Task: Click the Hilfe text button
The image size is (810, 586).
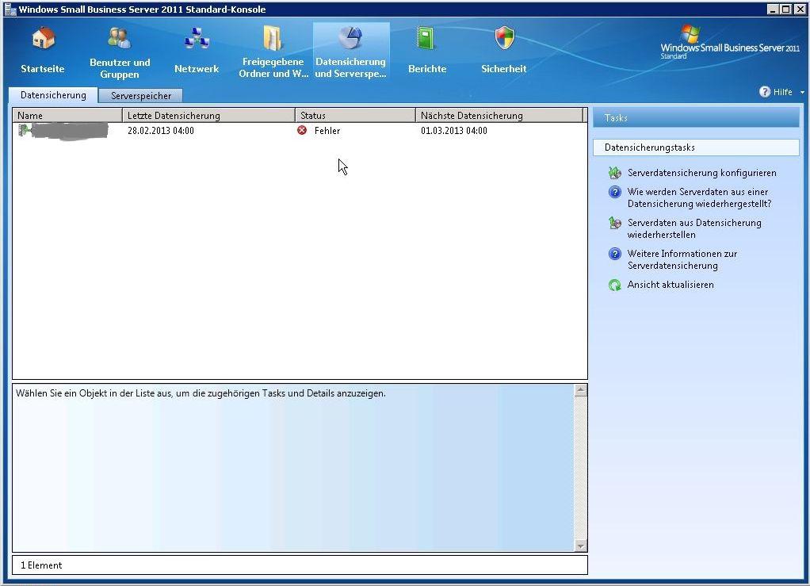Action: coord(782,92)
